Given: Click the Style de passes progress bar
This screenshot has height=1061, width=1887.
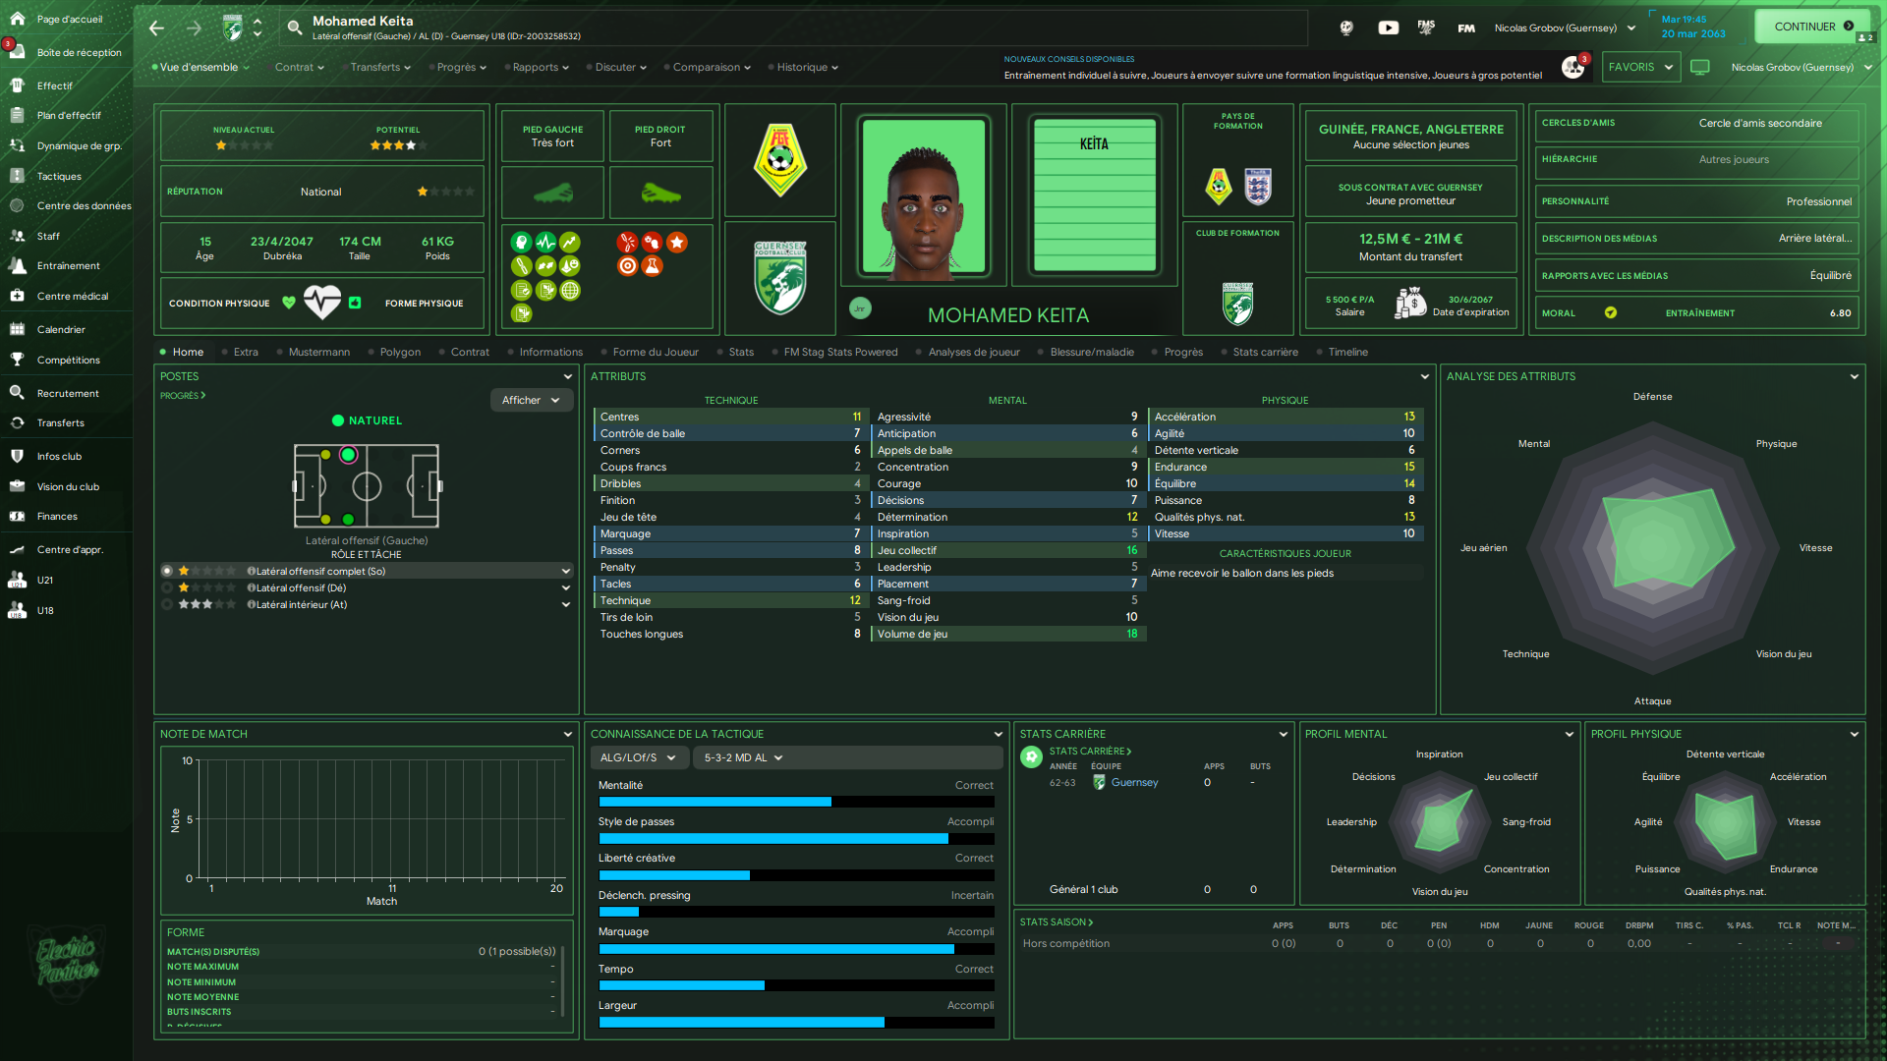Looking at the screenshot, I should [796, 838].
